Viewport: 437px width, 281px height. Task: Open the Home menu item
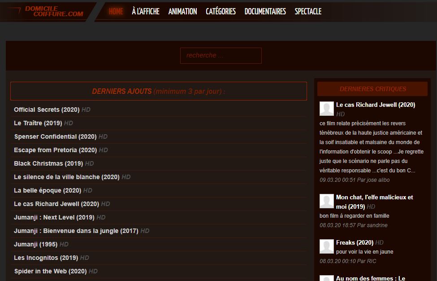click(116, 11)
